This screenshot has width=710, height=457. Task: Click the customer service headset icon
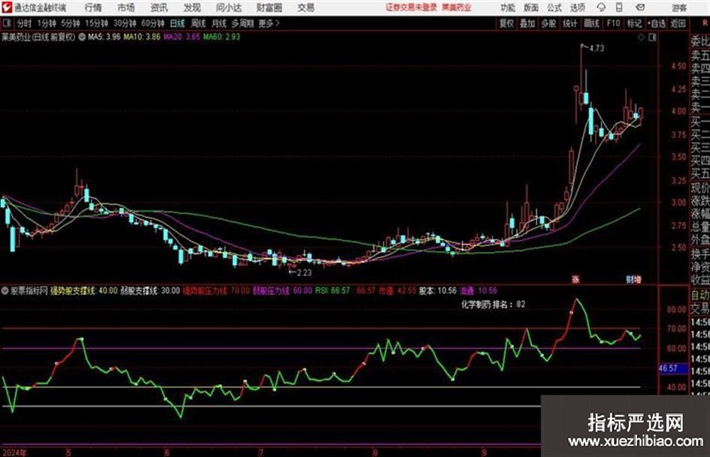(601, 8)
